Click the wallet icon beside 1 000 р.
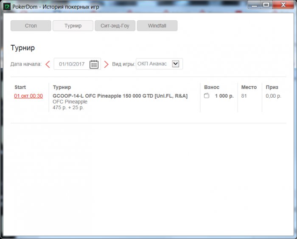Viewport: 297px width, 239px height. [207, 96]
